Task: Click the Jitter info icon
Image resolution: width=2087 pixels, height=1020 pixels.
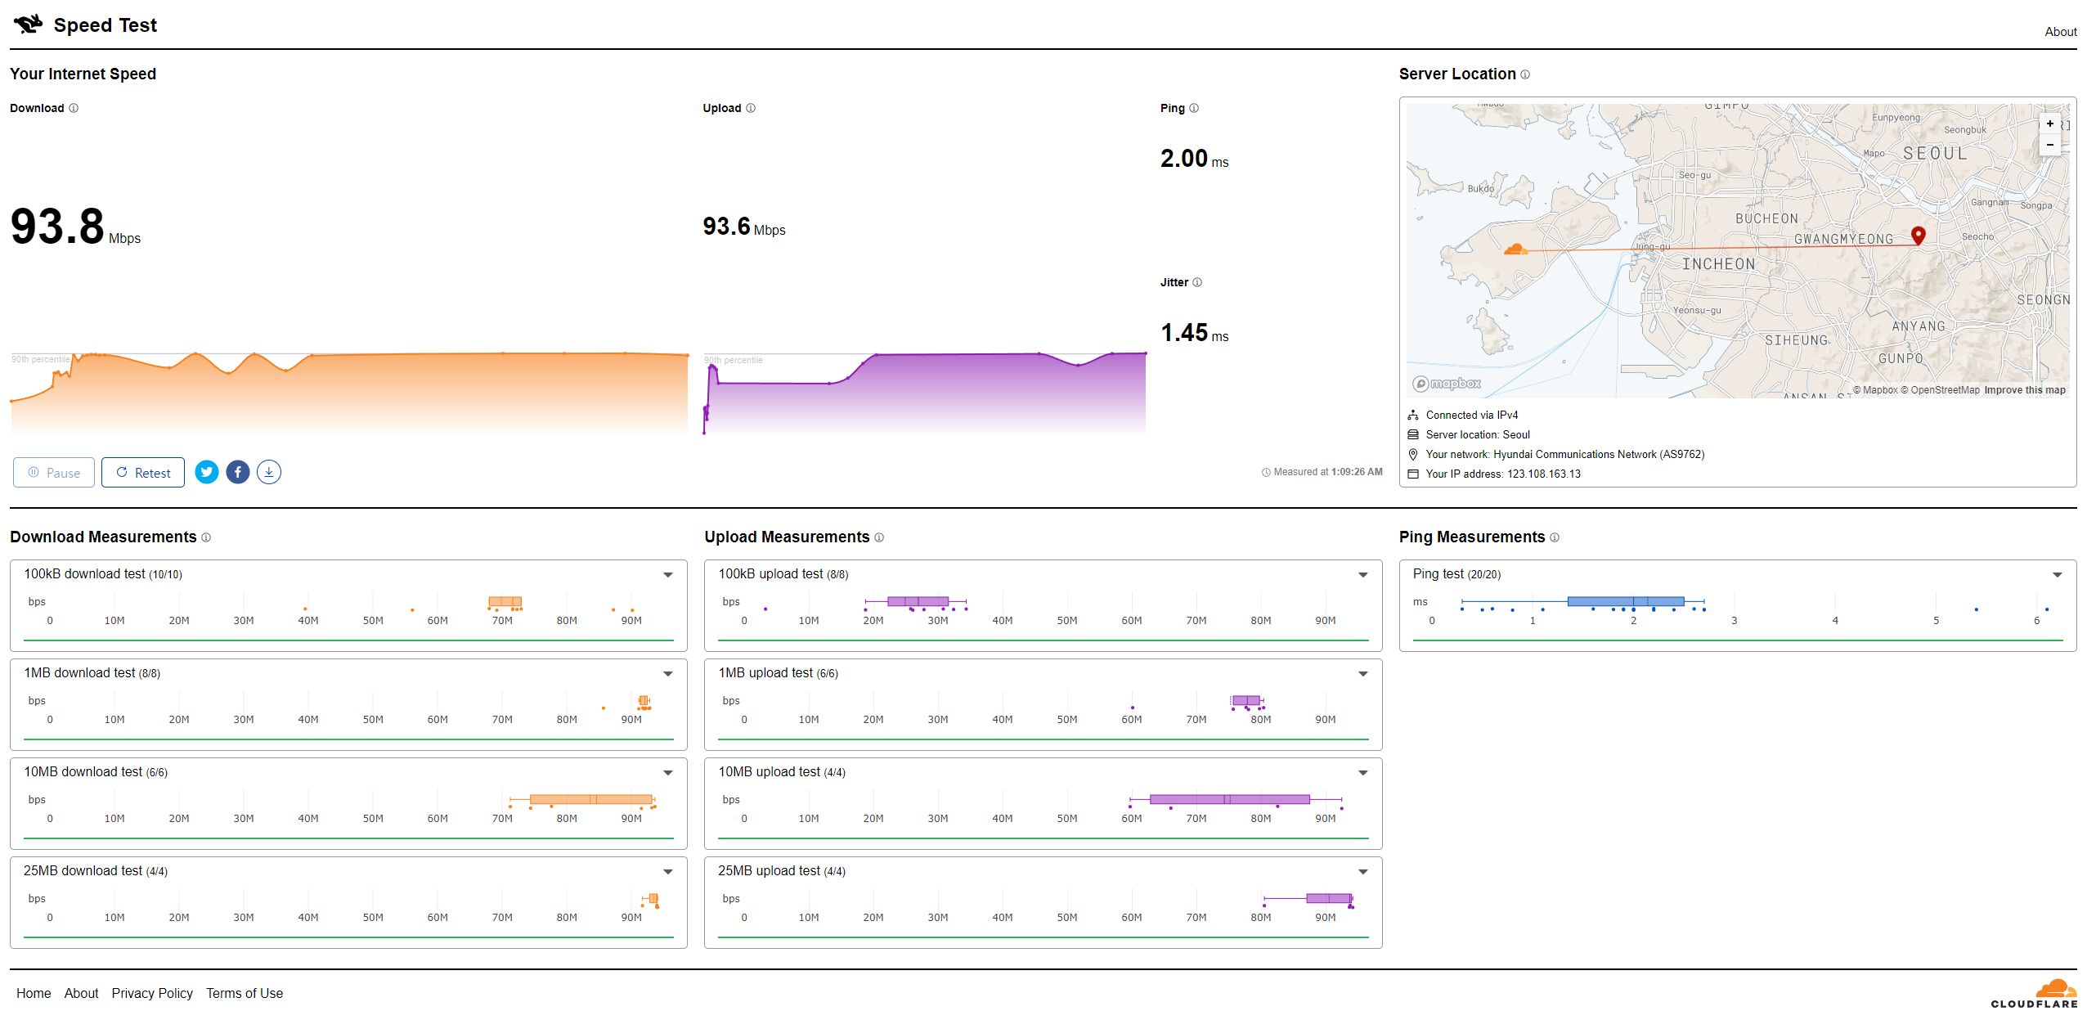Action: click(1197, 282)
